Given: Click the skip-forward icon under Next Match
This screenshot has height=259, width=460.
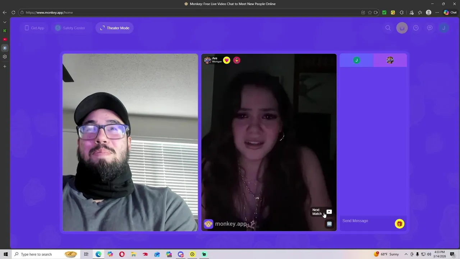Looking at the screenshot, I should pos(329,224).
